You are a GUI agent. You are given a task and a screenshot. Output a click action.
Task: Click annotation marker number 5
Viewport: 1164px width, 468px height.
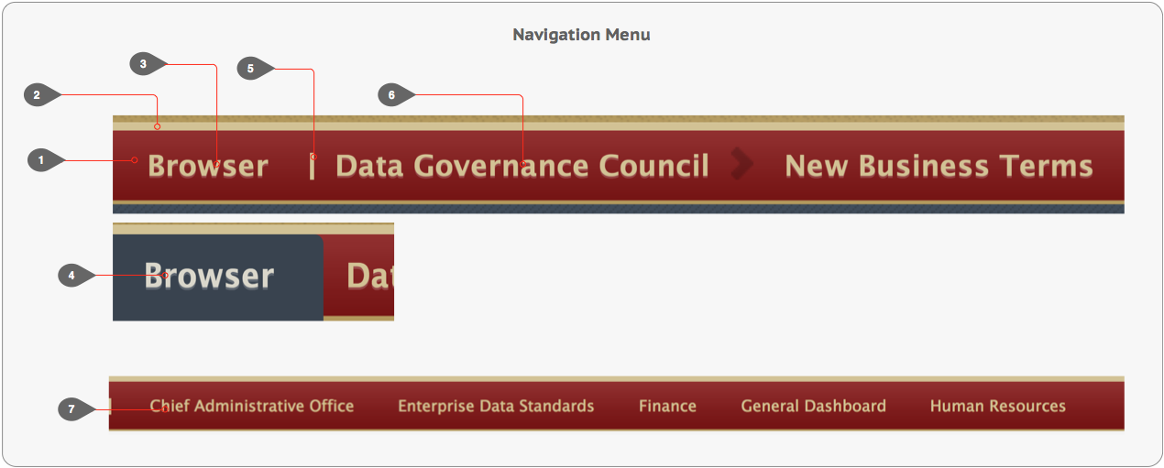pyautogui.click(x=249, y=69)
